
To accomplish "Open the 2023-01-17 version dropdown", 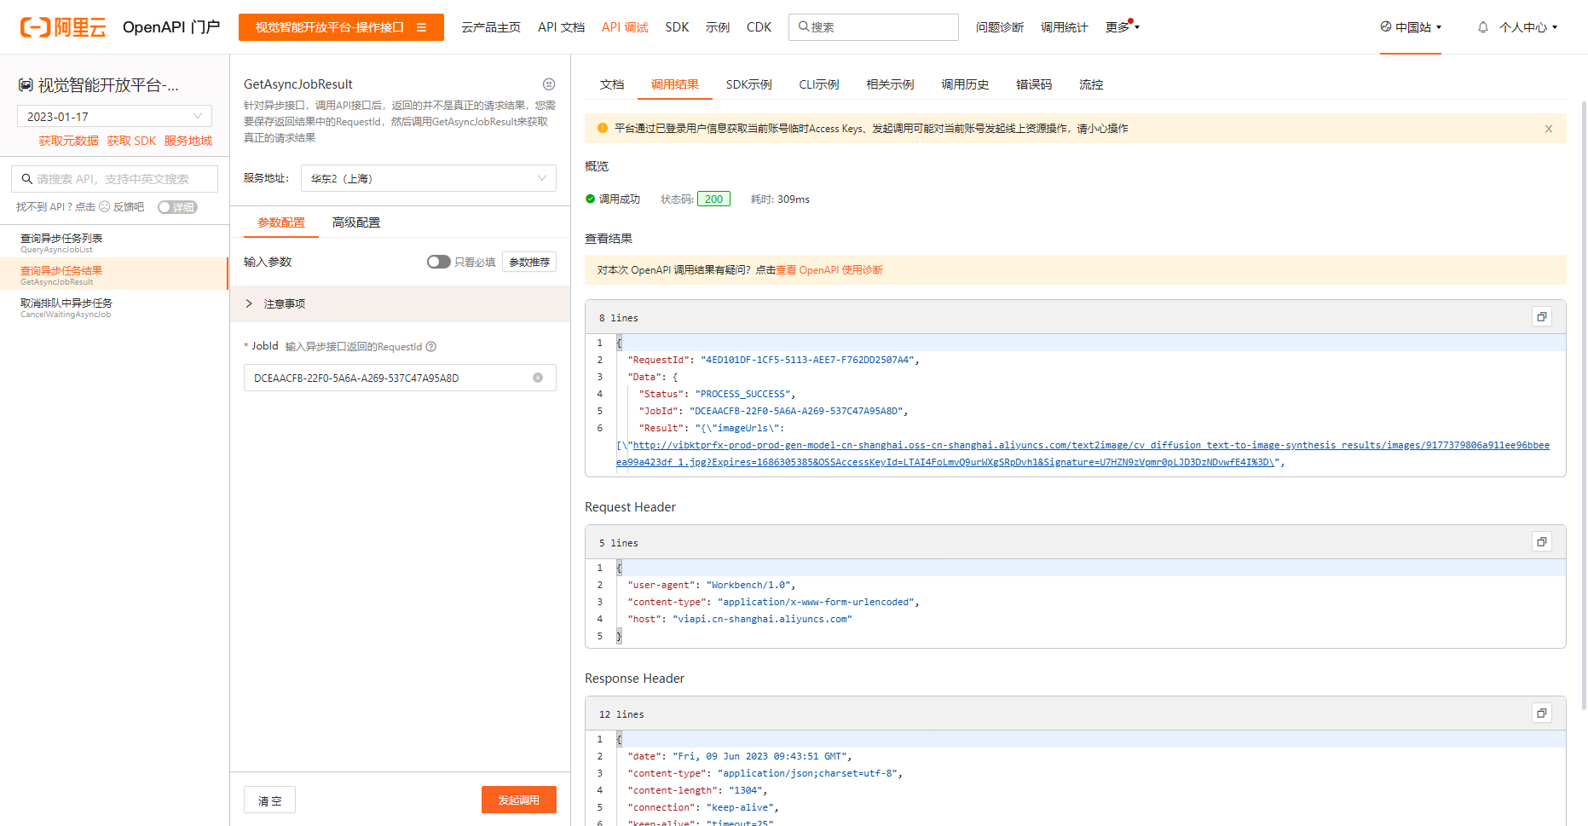I will coord(114,117).
